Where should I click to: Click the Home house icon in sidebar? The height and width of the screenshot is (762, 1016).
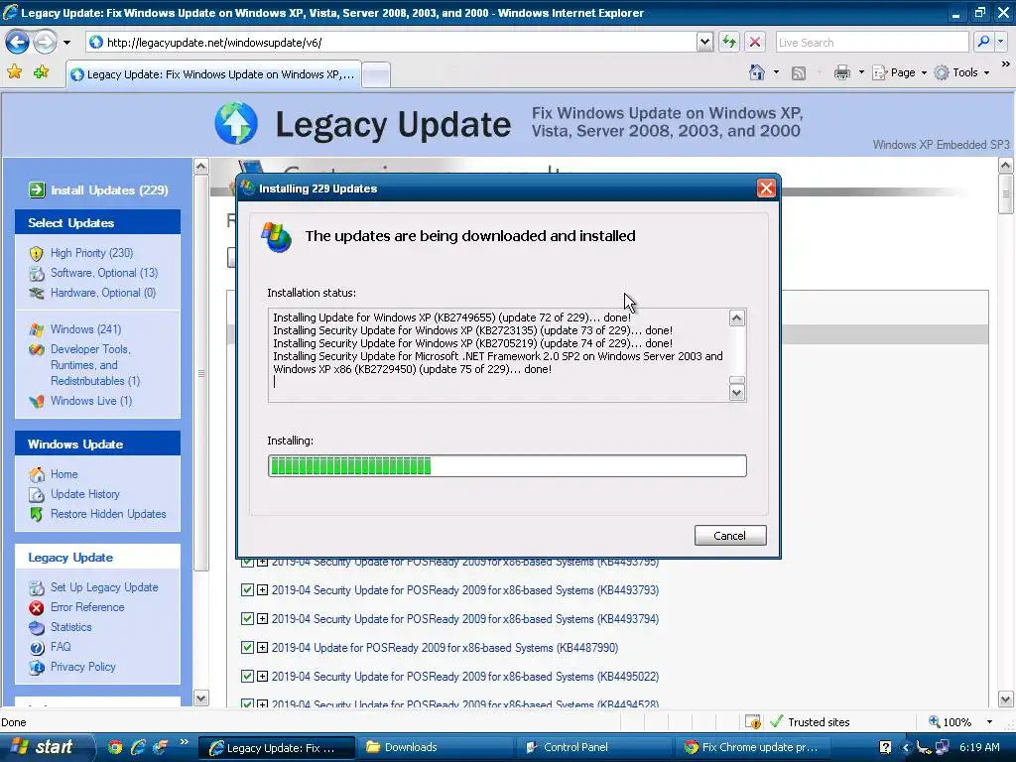[37, 474]
